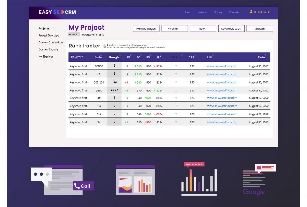Open Domain Explorer in the sidebar
Image resolution: width=307 pixels, height=207 pixels.
coord(49,49)
